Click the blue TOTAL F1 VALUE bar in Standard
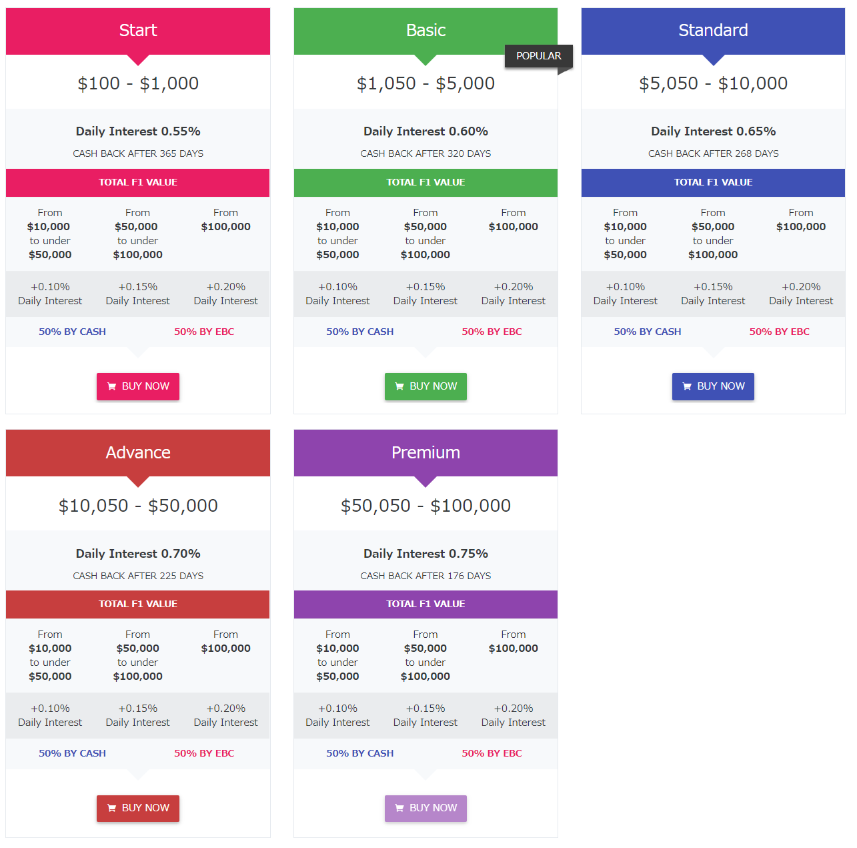857x848 pixels. (713, 182)
